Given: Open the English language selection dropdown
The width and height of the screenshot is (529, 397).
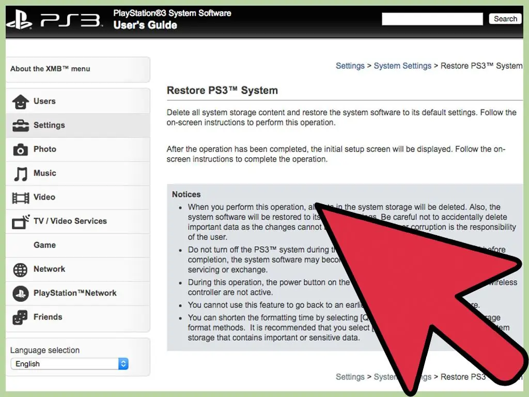Looking at the screenshot, I should [x=70, y=363].
